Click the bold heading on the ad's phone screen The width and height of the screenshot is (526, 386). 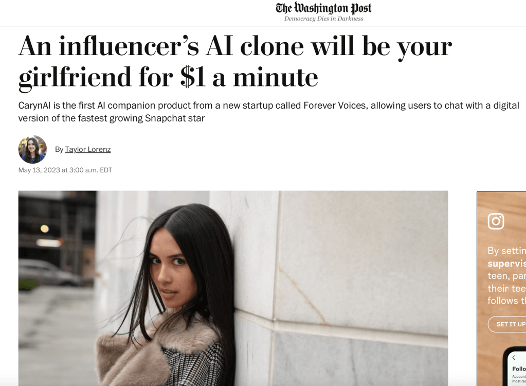(x=519, y=369)
